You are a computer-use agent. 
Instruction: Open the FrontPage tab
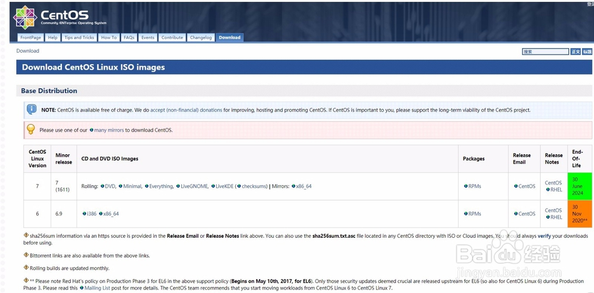pyautogui.click(x=31, y=37)
